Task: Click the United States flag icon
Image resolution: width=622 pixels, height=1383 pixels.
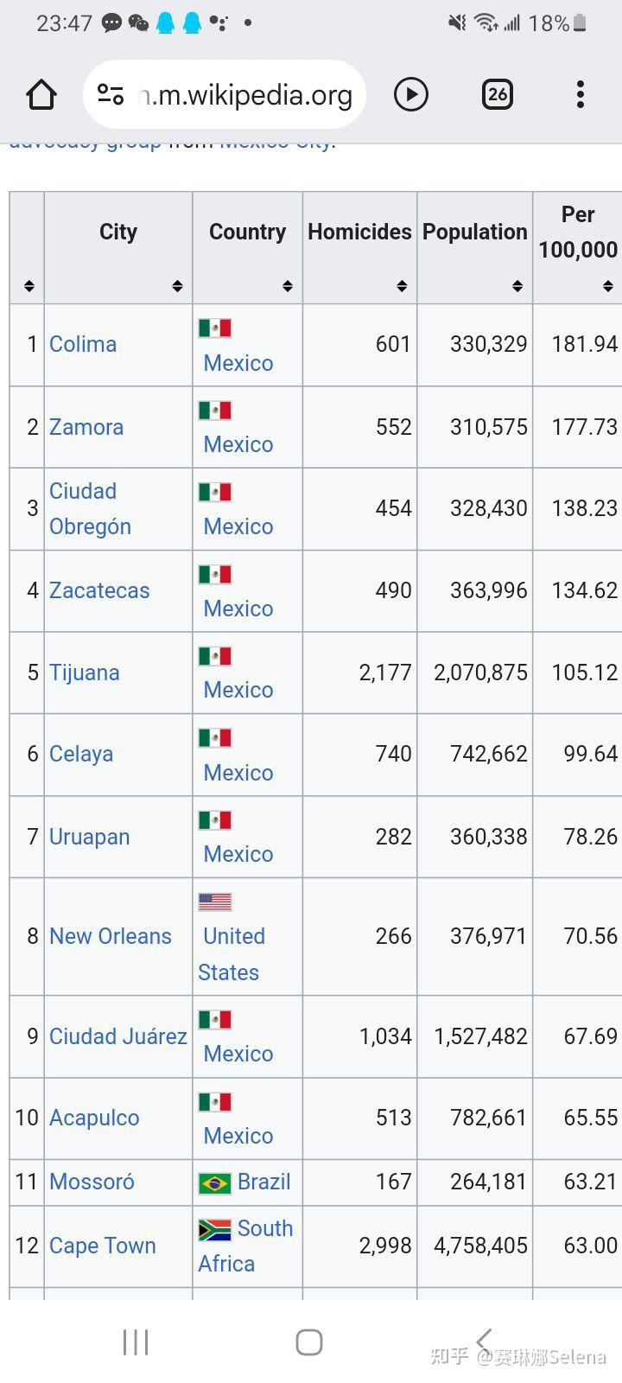Action: click(215, 902)
